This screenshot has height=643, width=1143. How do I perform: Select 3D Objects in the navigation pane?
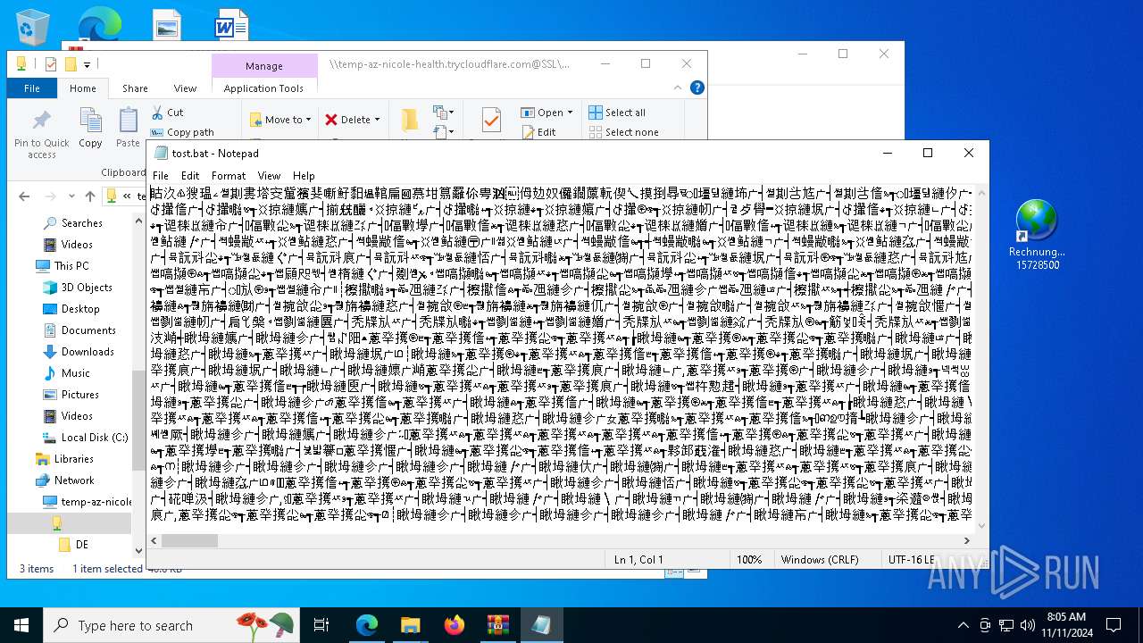coord(87,288)
